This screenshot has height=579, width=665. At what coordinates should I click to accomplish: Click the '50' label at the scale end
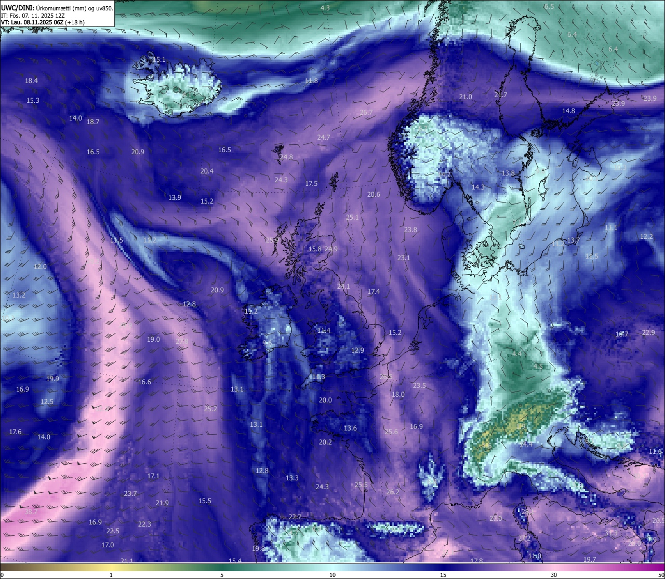[660, 575]
